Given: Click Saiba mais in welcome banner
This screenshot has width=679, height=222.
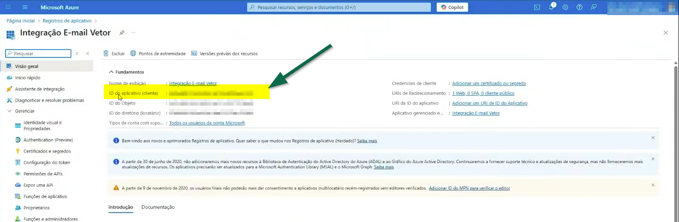Looking at the screenshot, I should (x=367, y=141).
